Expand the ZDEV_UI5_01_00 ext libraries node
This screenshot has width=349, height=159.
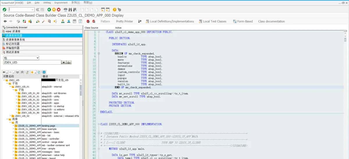[x=16, y=93]
